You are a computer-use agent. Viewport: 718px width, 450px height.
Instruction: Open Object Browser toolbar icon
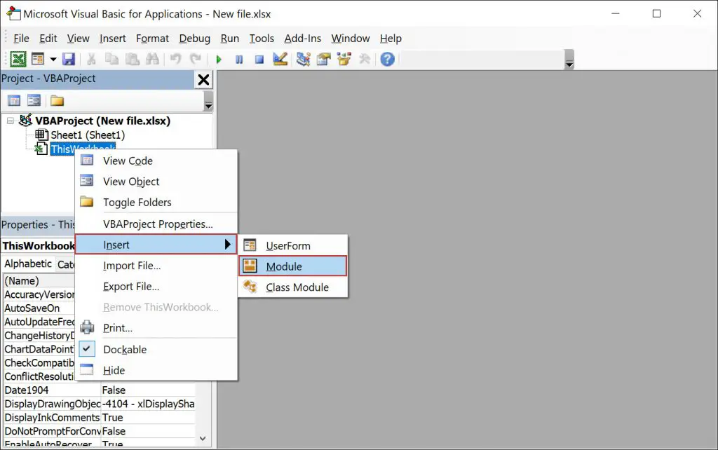(x=344, y=59)
